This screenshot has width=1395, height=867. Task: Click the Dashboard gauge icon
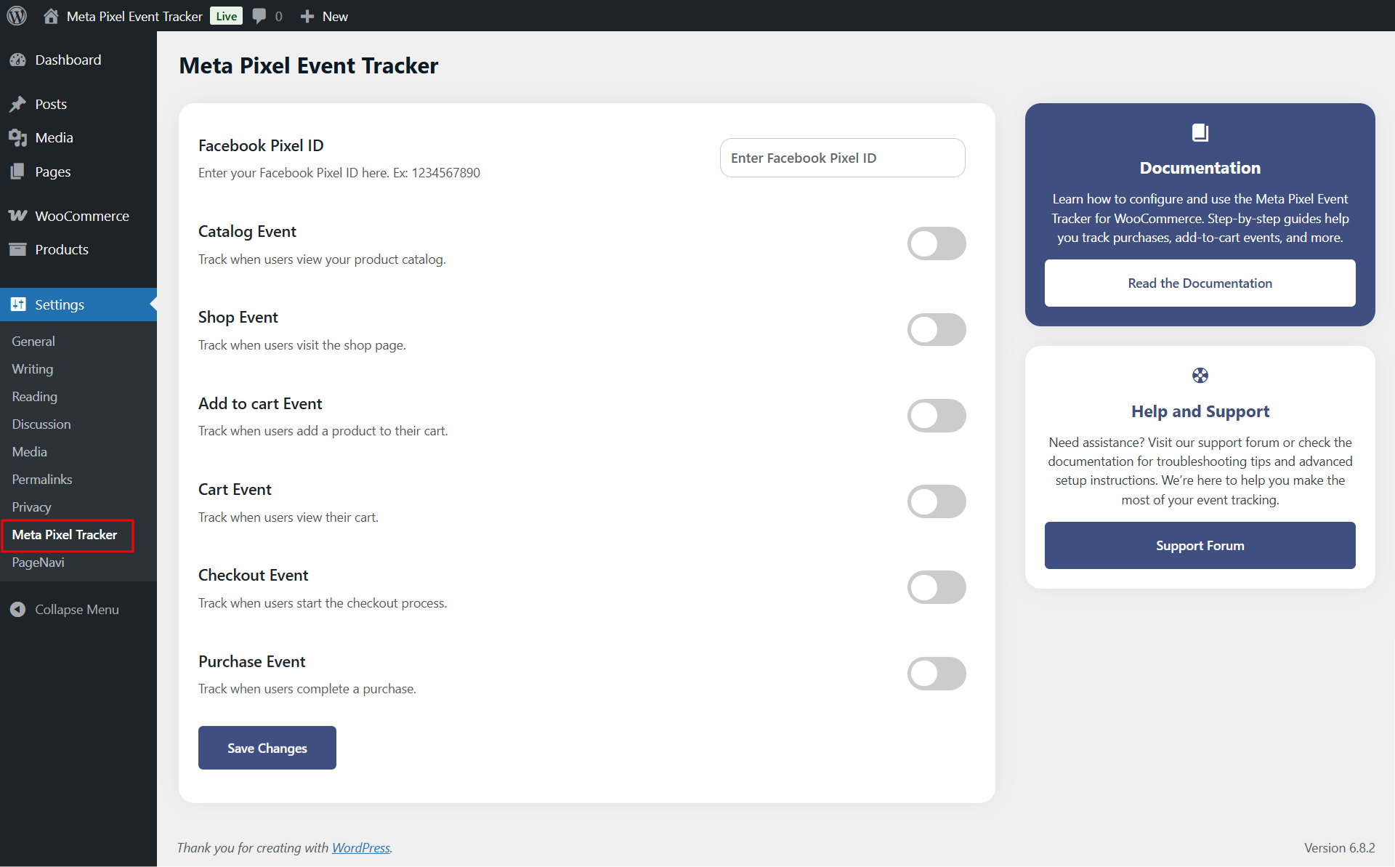18,60
